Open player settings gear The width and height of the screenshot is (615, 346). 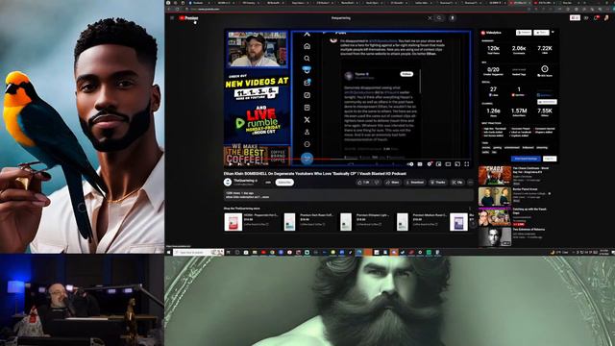tap(430, 164)
